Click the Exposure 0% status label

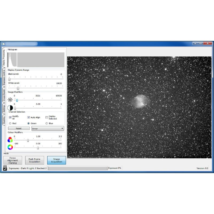coord(115,168)
